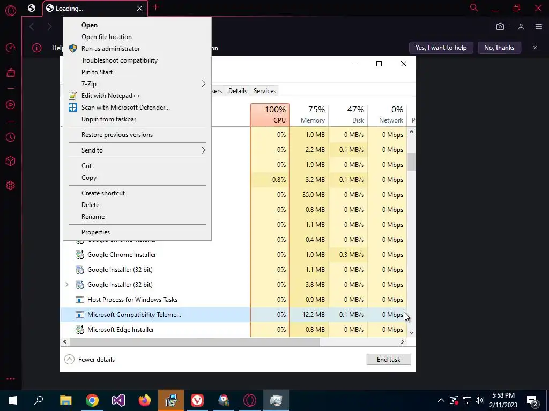Open the taskbar clock showing 5:58 PM
Image resolution: width=549 pixels, height=411 pixels.
point(503,400)
